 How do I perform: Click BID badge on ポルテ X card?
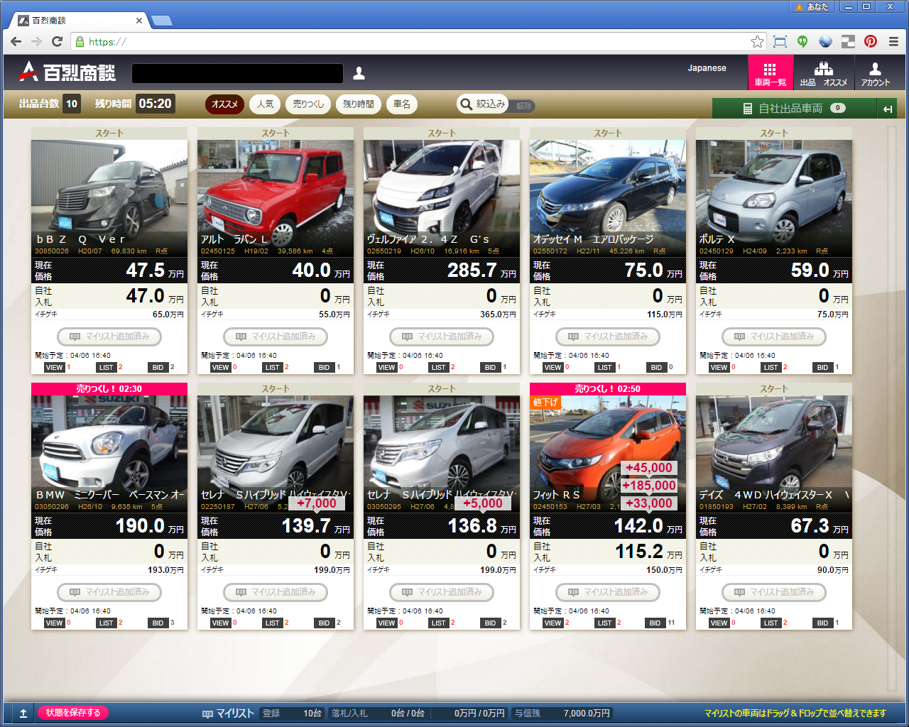point(822,368)
